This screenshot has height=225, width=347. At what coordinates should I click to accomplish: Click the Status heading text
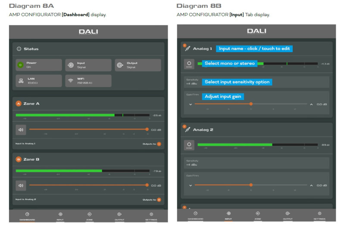(x=31, y=49)
